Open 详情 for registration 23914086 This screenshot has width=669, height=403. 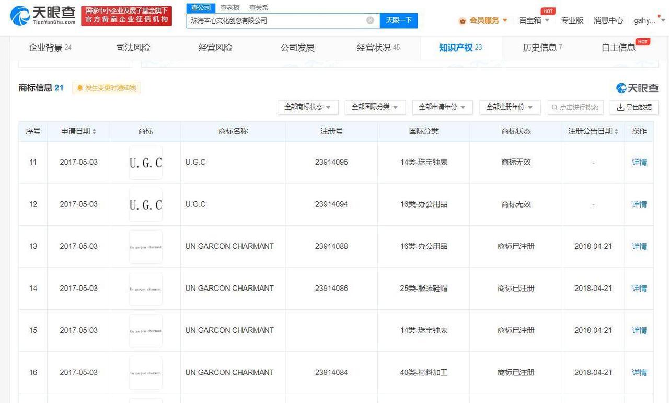(x=639, y=289)
